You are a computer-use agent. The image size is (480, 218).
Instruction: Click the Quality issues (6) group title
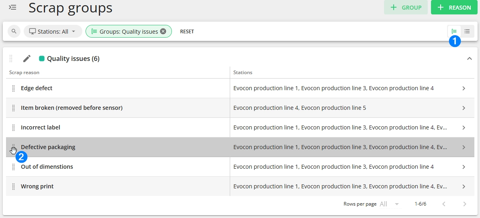point(73,59)
